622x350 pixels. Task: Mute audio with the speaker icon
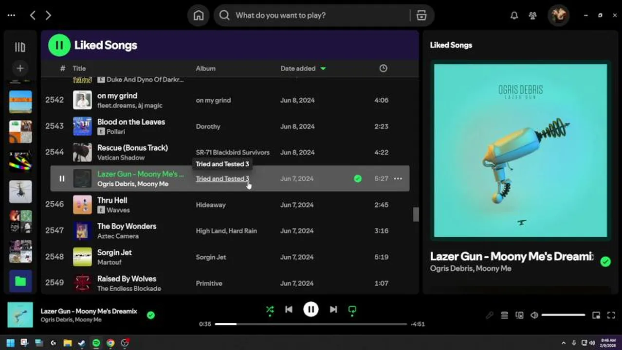[534, 315]
